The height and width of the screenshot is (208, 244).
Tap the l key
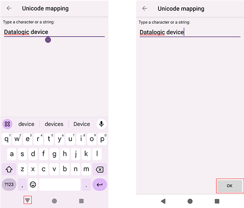tap(97, 154)
